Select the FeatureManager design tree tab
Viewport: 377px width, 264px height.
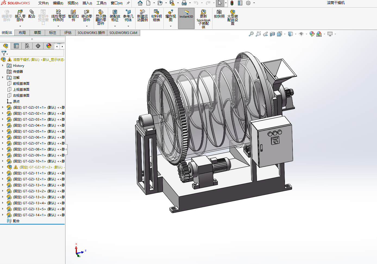coord(5,46)
